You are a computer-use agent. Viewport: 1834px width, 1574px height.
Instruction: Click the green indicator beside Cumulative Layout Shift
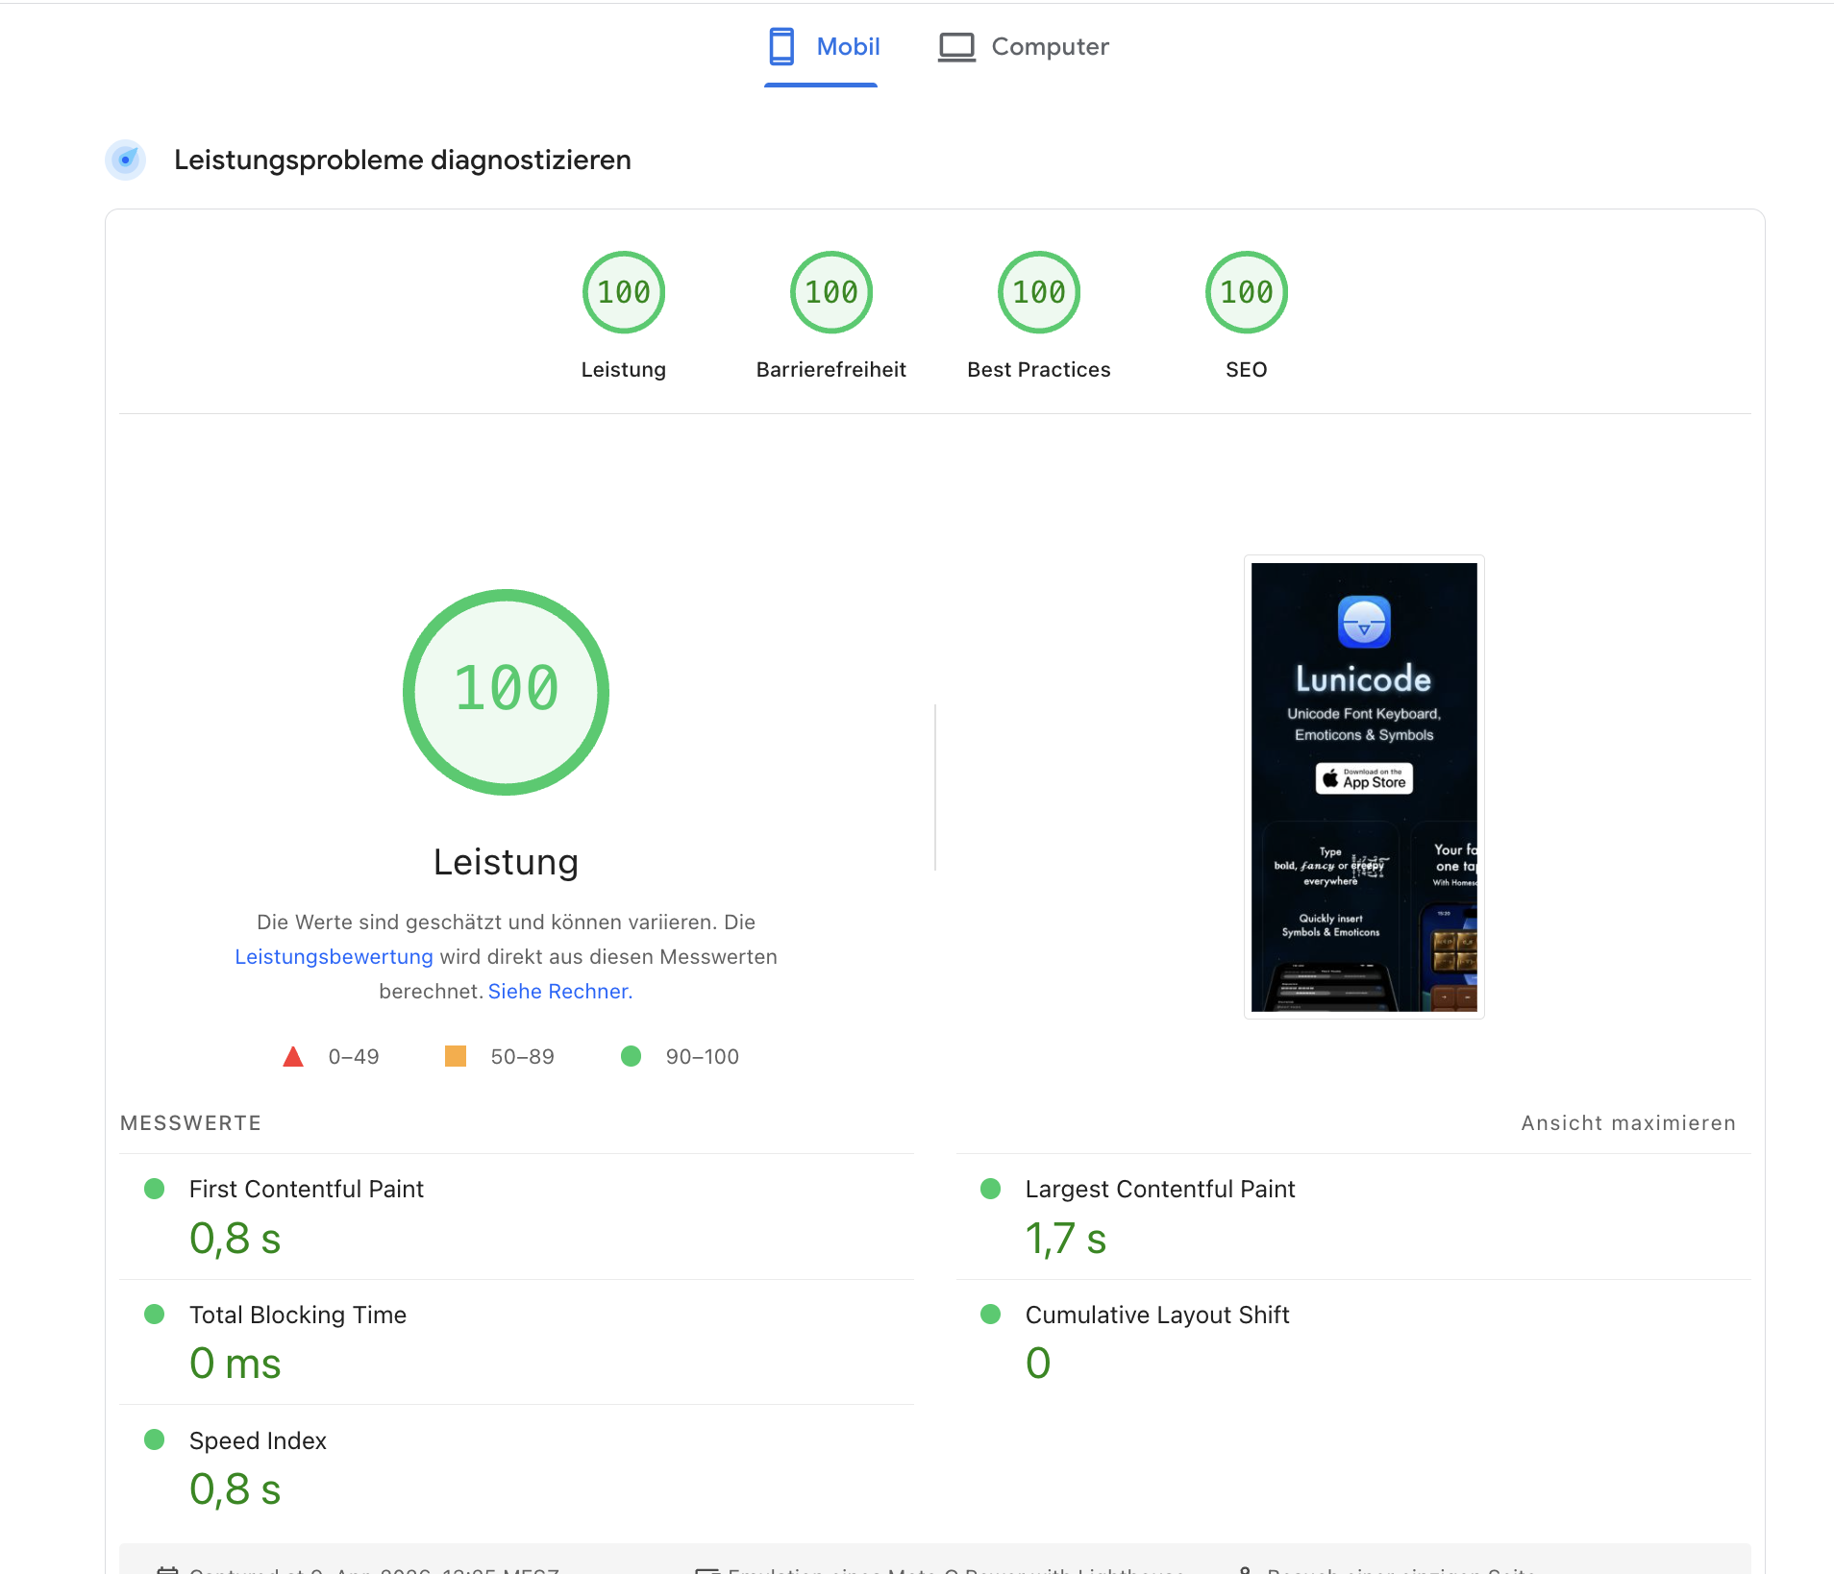tap(991, 1316)
